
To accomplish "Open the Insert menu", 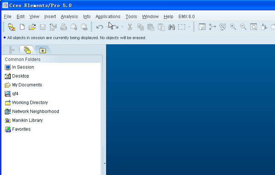I will [x=50, y=17].
